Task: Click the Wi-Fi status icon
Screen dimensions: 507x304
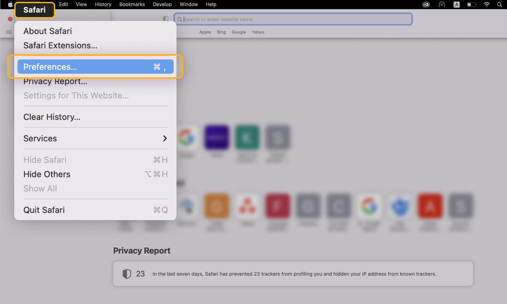Action: 486,4
